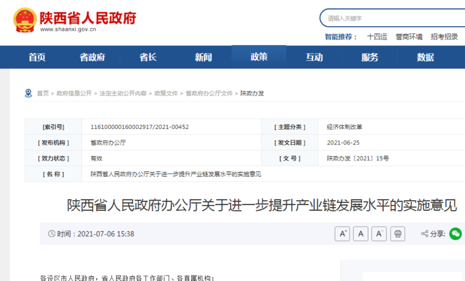Reset font size with middle A button
Screen dimensions: 465x281
tap(360, 234)
